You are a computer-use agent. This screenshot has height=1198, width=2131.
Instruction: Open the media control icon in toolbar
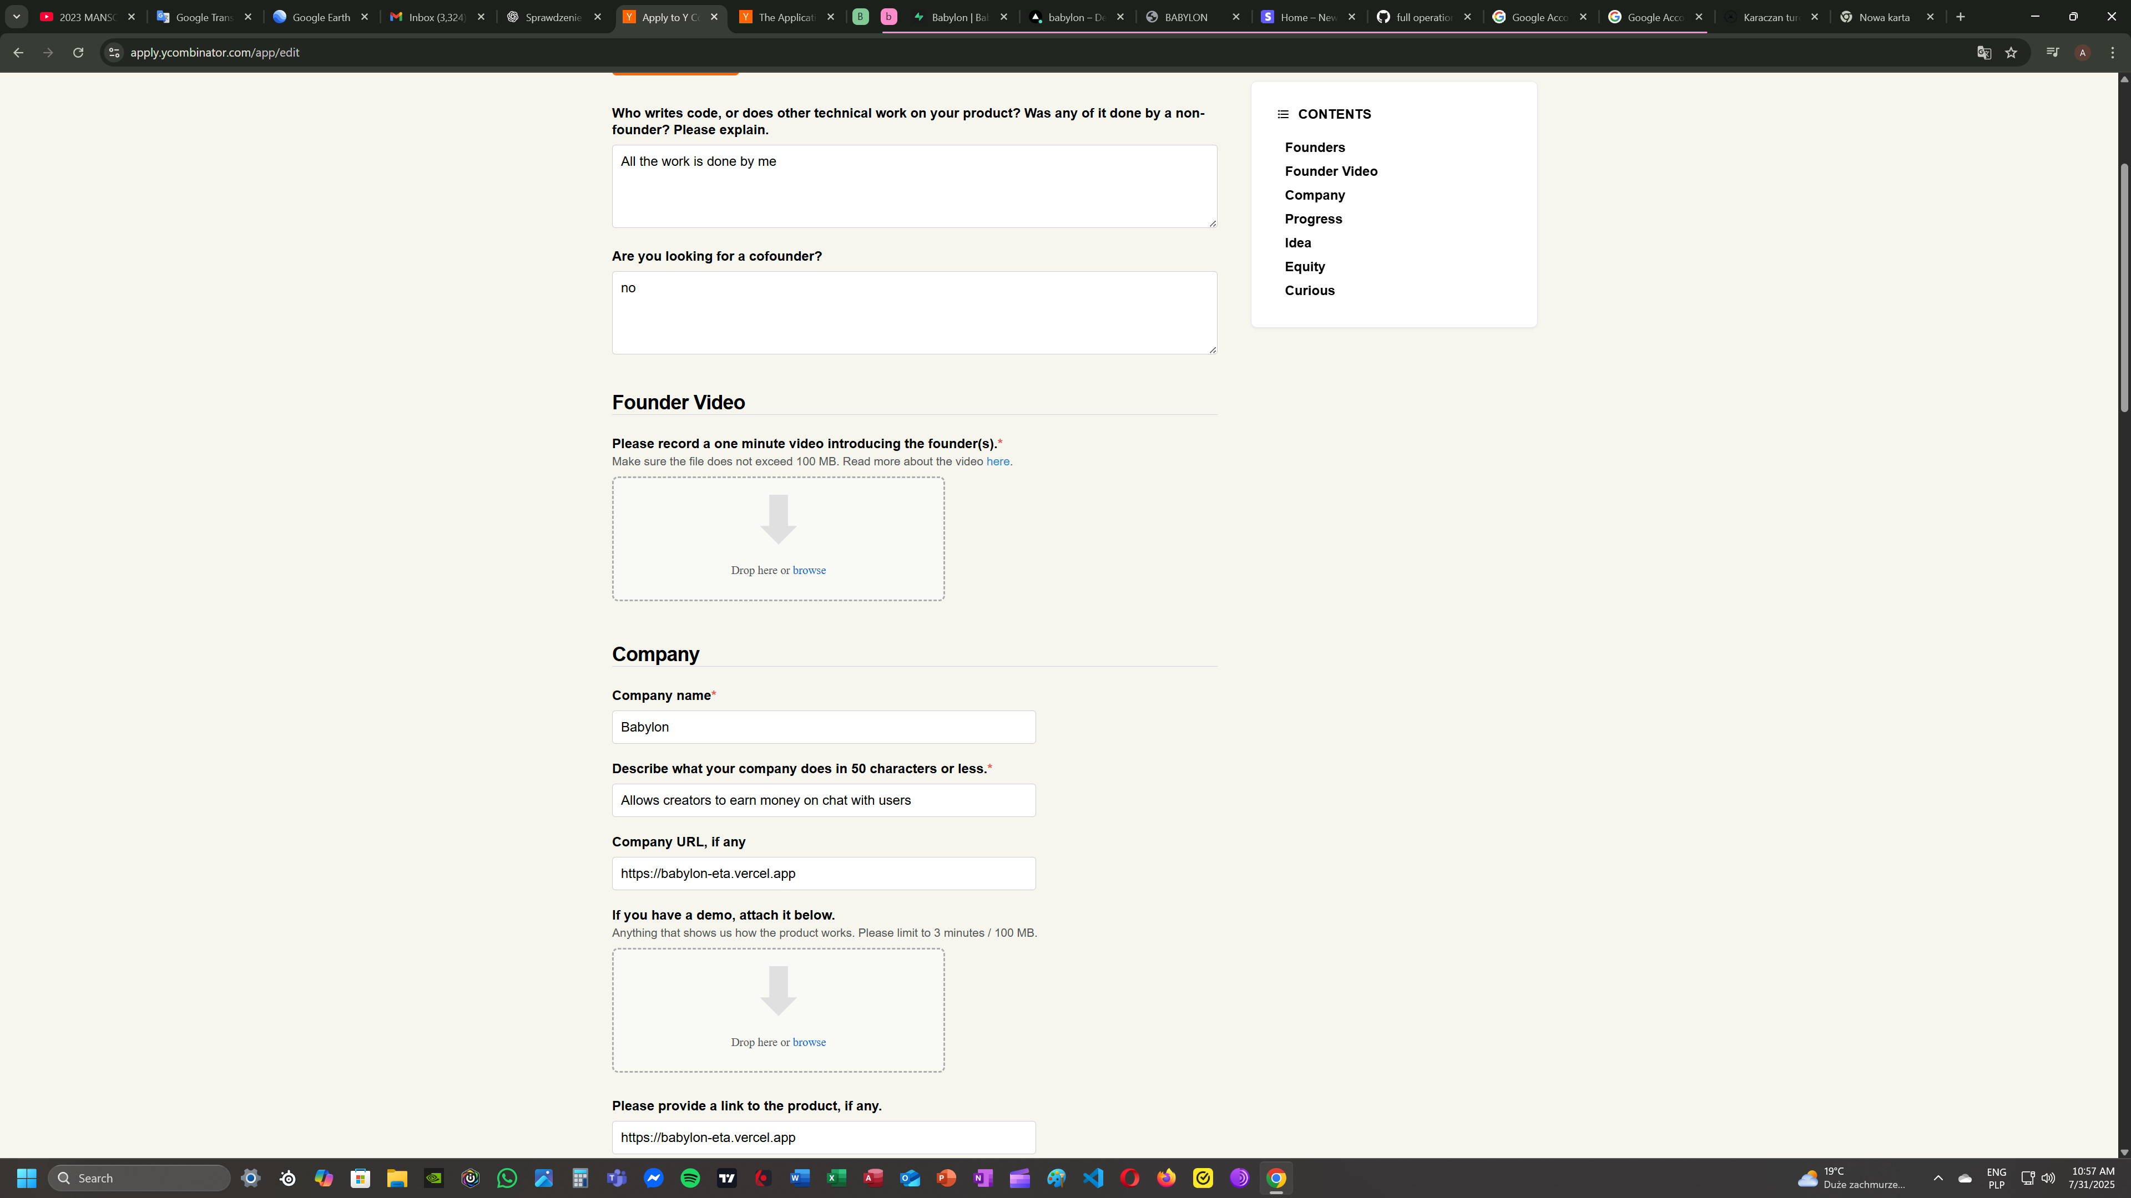[x=2052, y=53]
